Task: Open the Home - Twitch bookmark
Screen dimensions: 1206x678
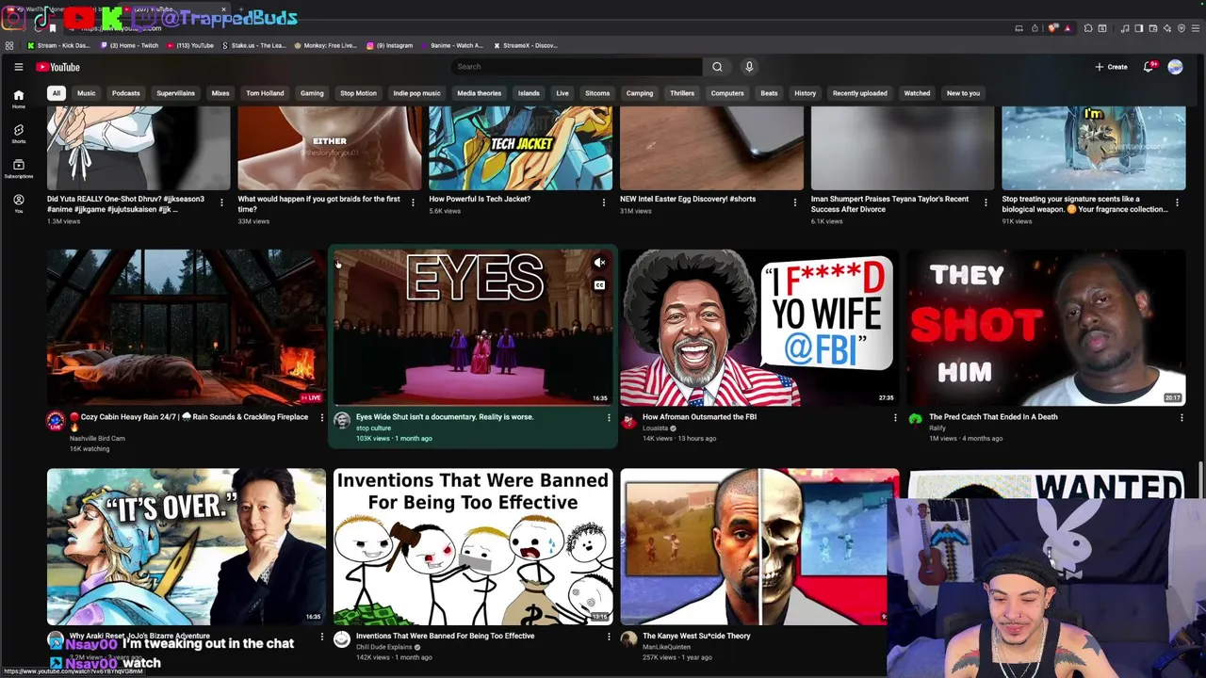Action: pos(130,45)
